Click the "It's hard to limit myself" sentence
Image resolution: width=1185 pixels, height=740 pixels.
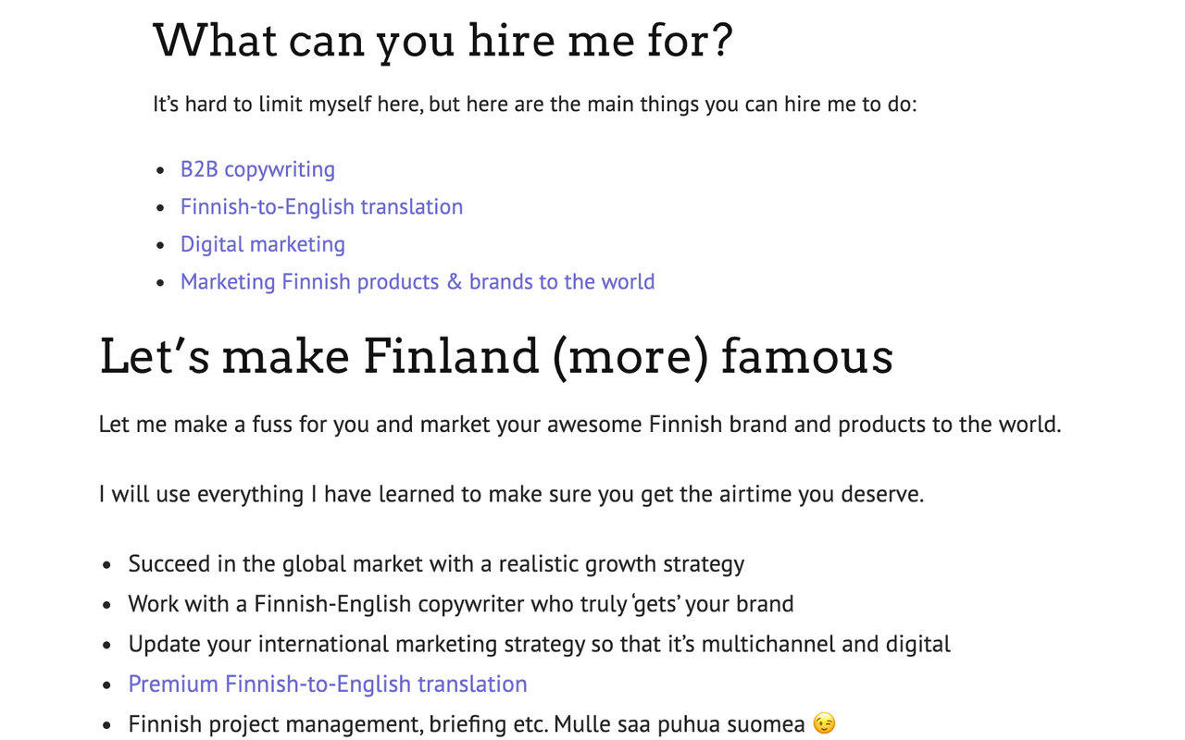[534, 104]
